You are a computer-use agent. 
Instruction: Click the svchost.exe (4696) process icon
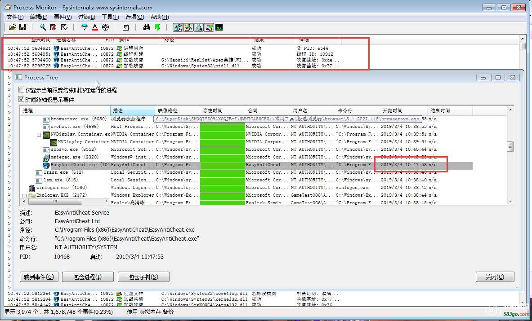[x=46, y=127]
